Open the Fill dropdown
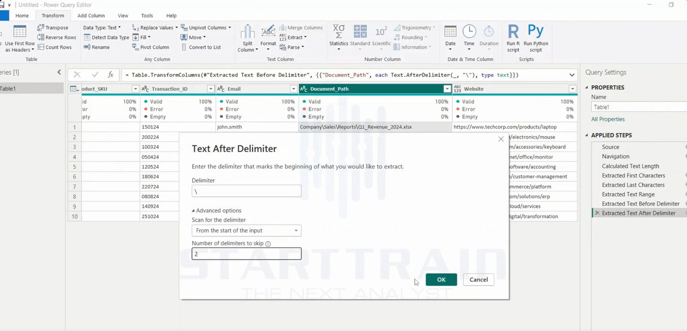Image resolution: width=687 pixels, height=331 pixels. click(142, 37)
